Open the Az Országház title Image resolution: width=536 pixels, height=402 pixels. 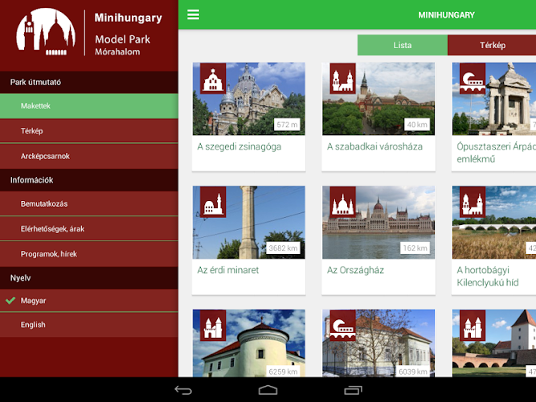355,270
